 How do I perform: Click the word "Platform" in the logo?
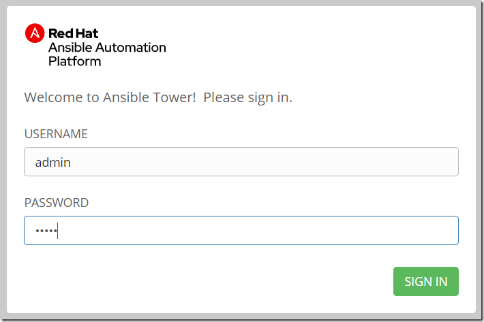pyautogui.click(x=74, y=61)
